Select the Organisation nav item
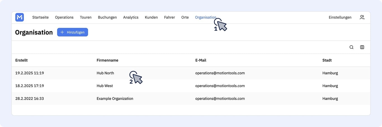Screen dimensions: 382x127 pos(206,17)
